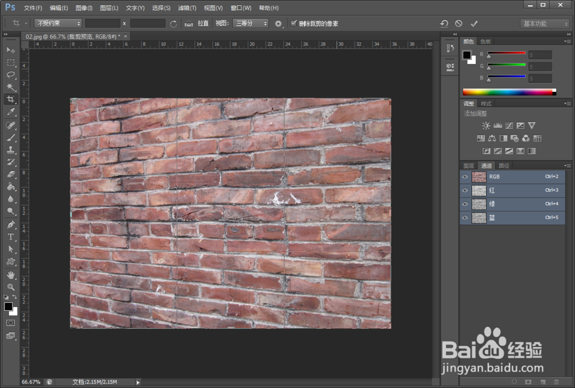Select the Lasso tool
This screenshot has width=575, height=388.
tap(10, 75)
